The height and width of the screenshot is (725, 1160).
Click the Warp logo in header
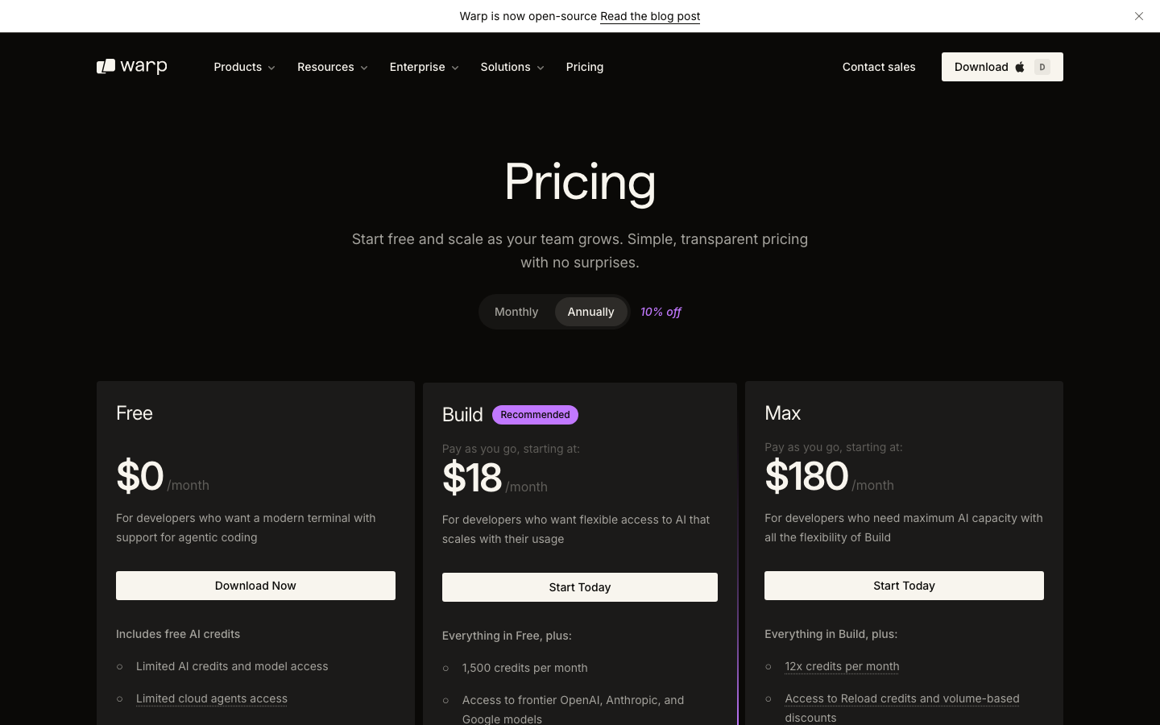coord(132,67)
